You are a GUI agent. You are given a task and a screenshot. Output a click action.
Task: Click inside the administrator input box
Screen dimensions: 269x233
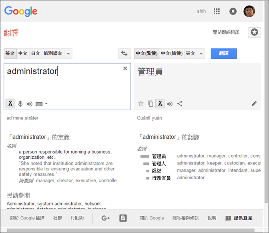[67, 87]
